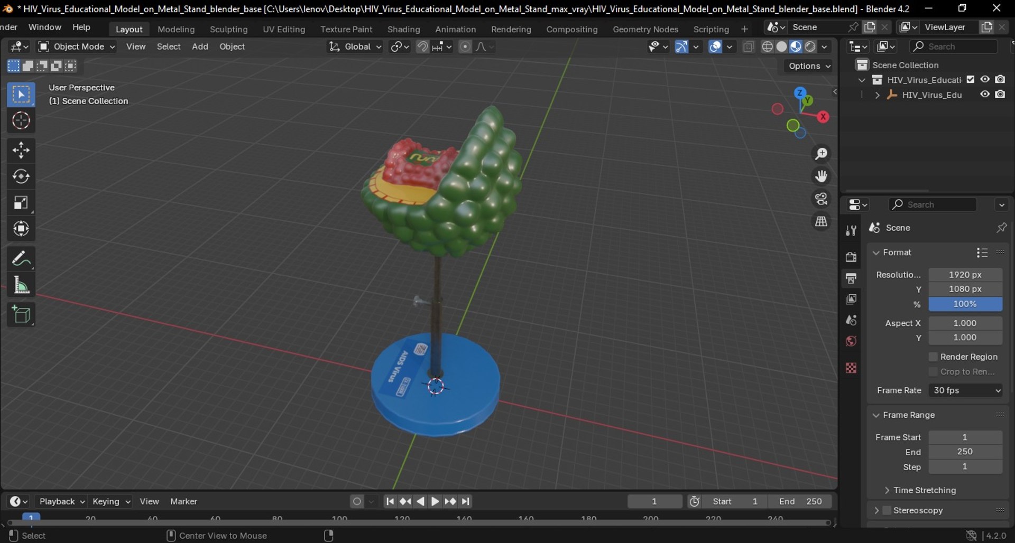Click the Frame End 250 field
Viewport: 1015px width, 543px height.
[x=965, y=452]
